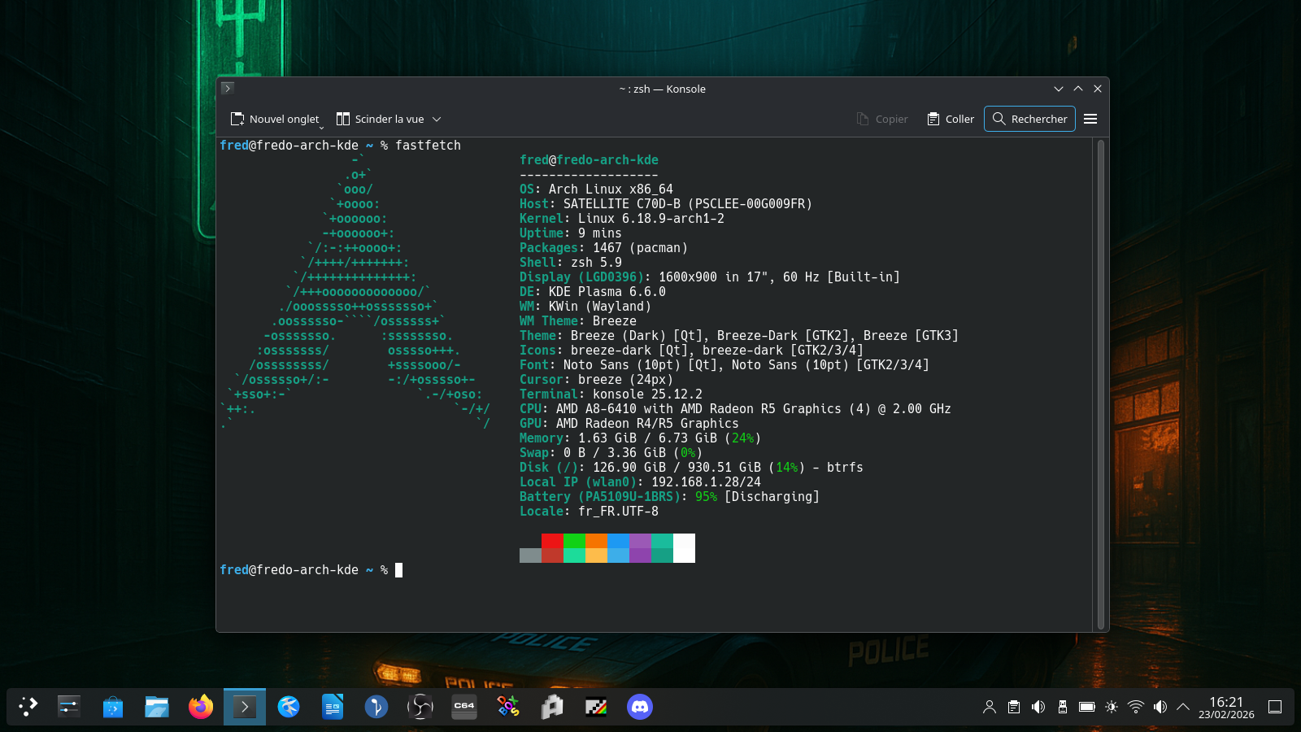This screenshot has height=732, width=1301.
Task: Click the red color block in fastfetch palette
Action: pyautogui.click(x=552, y=541)
